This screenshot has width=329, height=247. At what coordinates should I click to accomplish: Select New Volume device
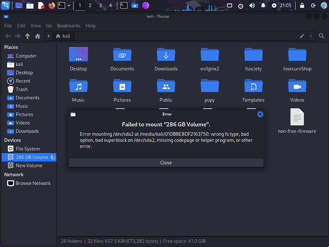coord(29,165)
